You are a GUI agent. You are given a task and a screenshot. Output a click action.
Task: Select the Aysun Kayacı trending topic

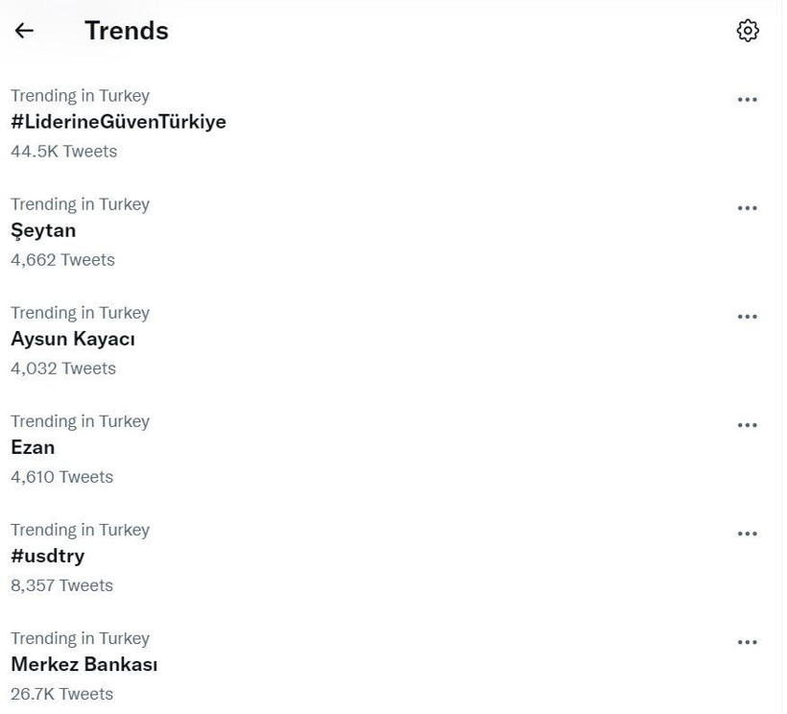point(72,339)
